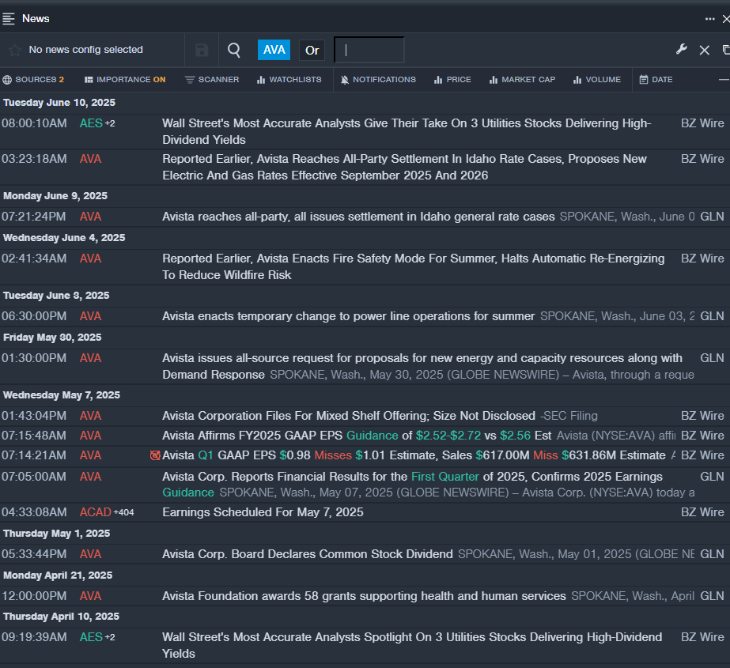The image size is (730, 668).
Task: Click the News panel menu icon
Action: coord(9,19)
